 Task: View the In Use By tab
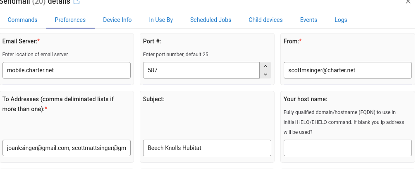pyautogui.click(x=161, y=20)
